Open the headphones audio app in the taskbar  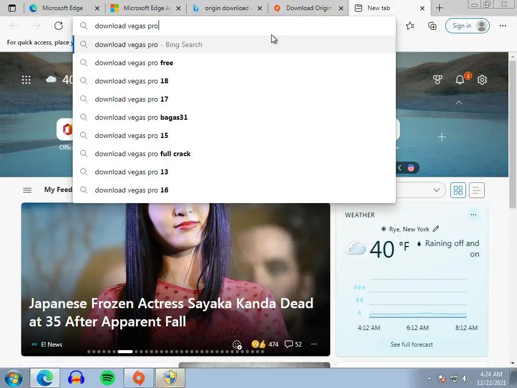pos(76,378)
